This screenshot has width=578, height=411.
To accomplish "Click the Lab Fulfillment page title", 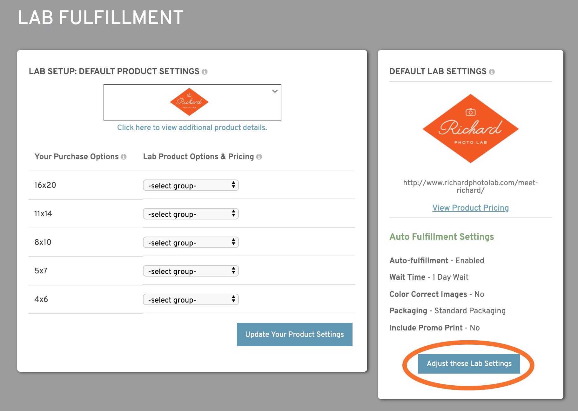I will pos(101,17).
